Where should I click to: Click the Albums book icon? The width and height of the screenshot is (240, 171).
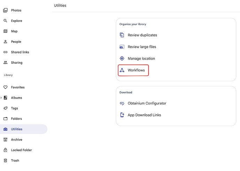[5, 98]
